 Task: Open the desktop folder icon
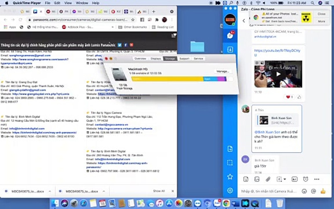point(197,46)
